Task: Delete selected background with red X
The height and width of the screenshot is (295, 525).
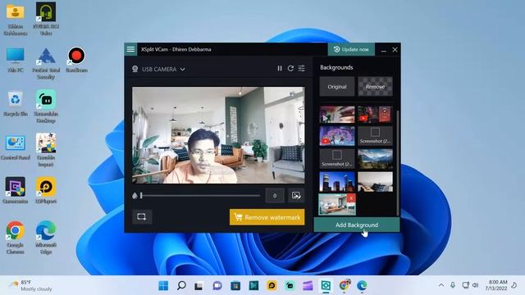Action: point(351,198)
